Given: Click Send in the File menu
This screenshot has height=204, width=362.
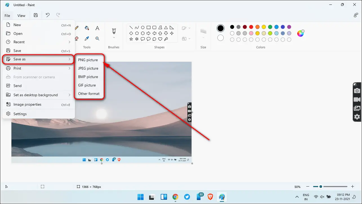Looking at the screenshot, I should pyautogui.click(x=39, y=86).
